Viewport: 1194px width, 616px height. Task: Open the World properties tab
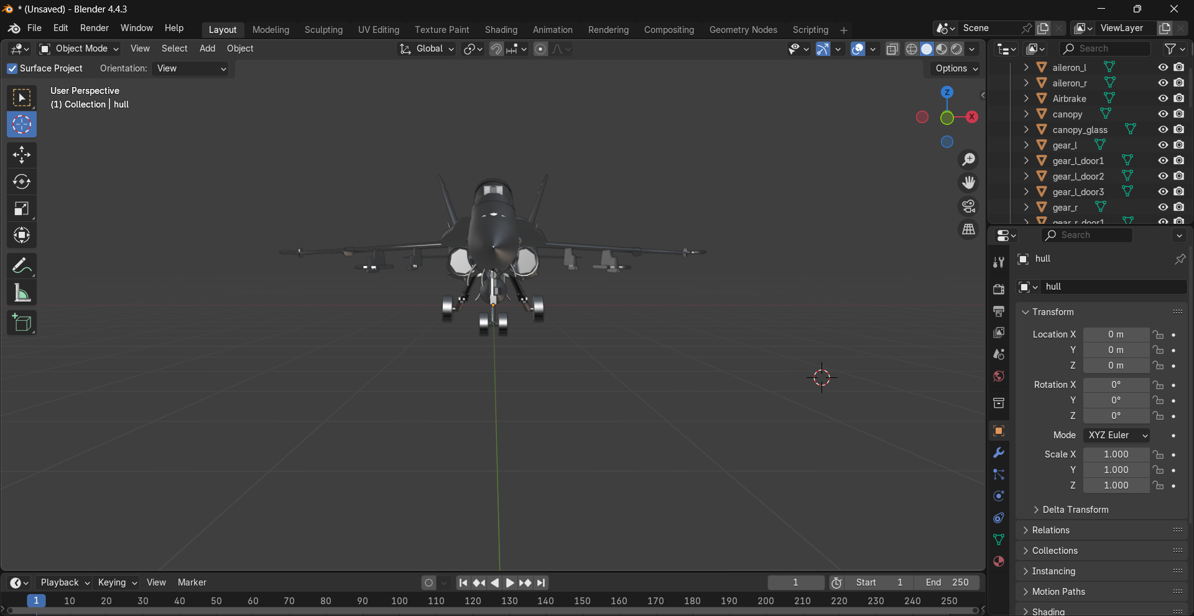pyautogui.click(x=999, y=376)
